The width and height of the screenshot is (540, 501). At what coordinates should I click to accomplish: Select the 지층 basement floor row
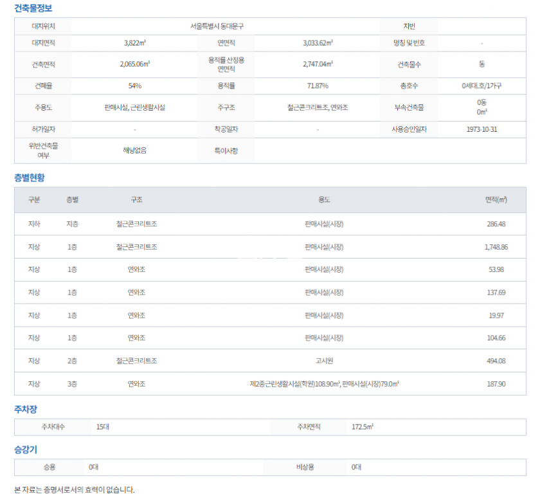(72, 224)
